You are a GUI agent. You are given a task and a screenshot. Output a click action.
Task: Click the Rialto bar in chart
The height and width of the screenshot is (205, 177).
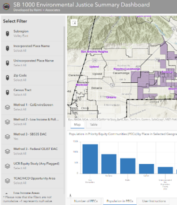[x=128, y=166]
